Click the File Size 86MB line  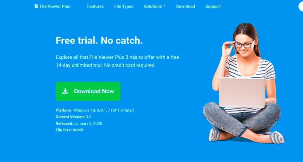click(x=70, y=130)
